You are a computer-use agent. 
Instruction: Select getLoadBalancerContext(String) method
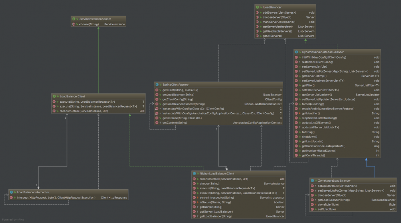219,104
